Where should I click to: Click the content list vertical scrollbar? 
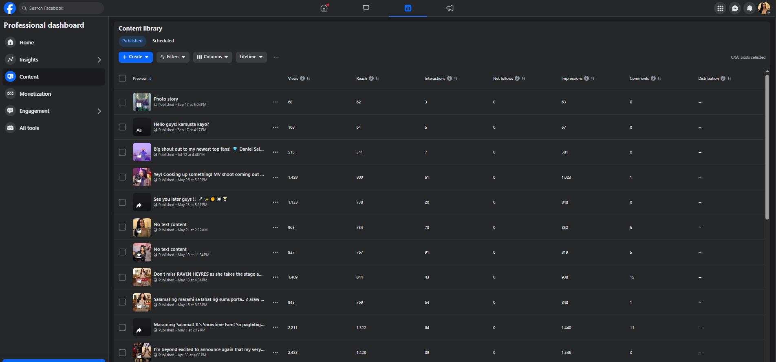(x=767, y=147)
